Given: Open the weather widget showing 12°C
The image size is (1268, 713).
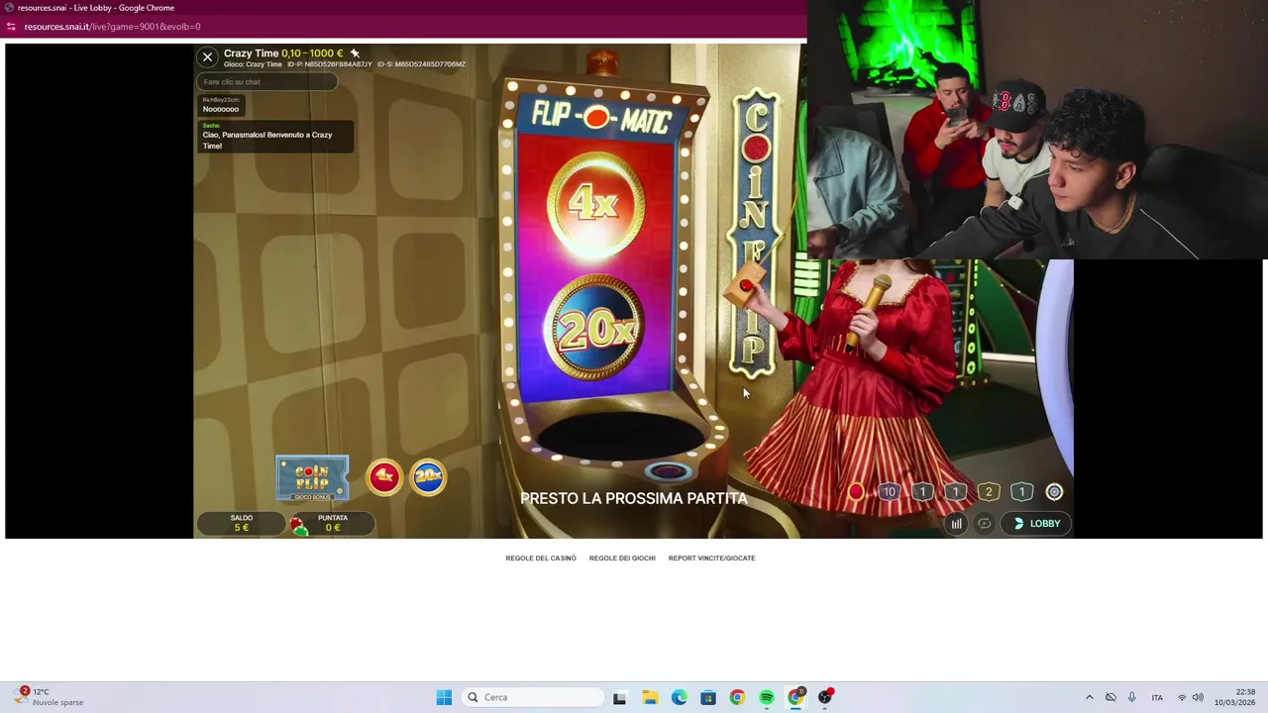Looking at the screenshot, I should [50, 697].
